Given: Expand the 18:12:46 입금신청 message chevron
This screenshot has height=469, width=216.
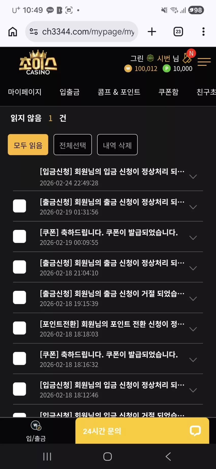Looking at the screenshot, I should (193, 390).
